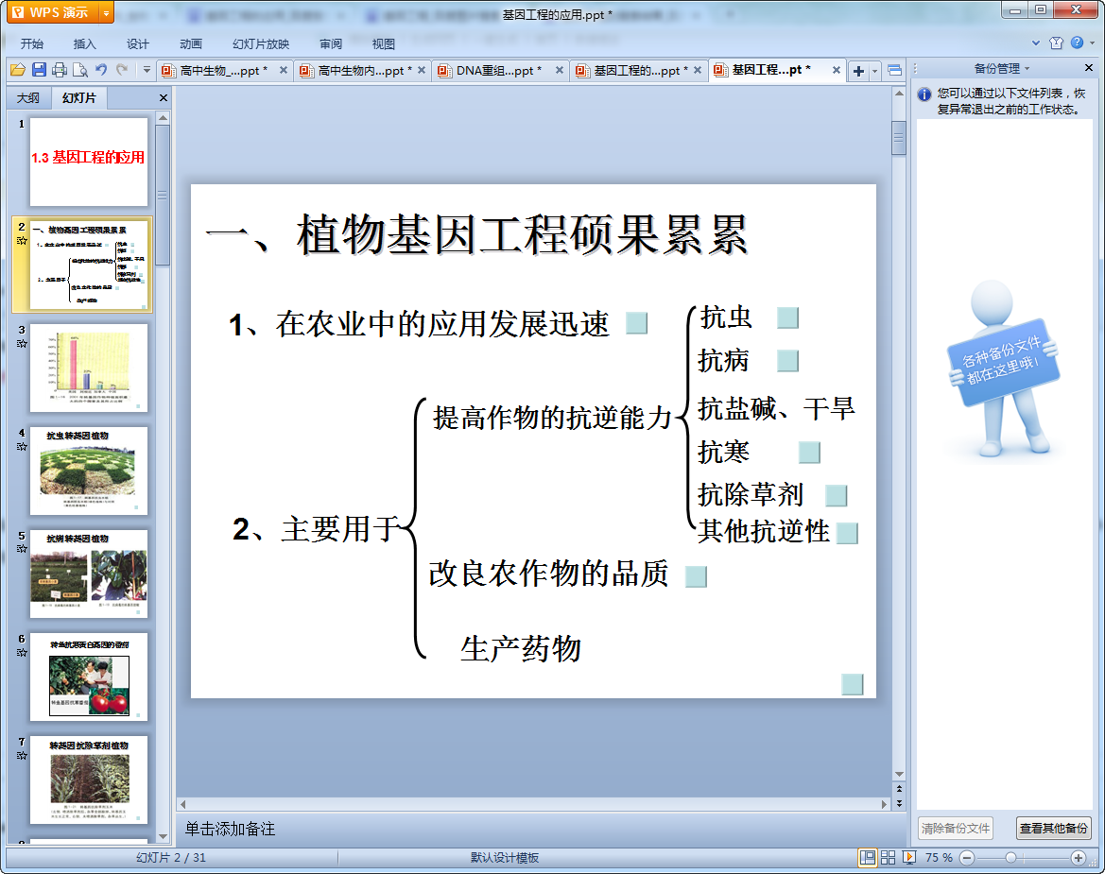Click the tab switcher window icon
This screenshot has height=874, width=1105.
(894, 71)
